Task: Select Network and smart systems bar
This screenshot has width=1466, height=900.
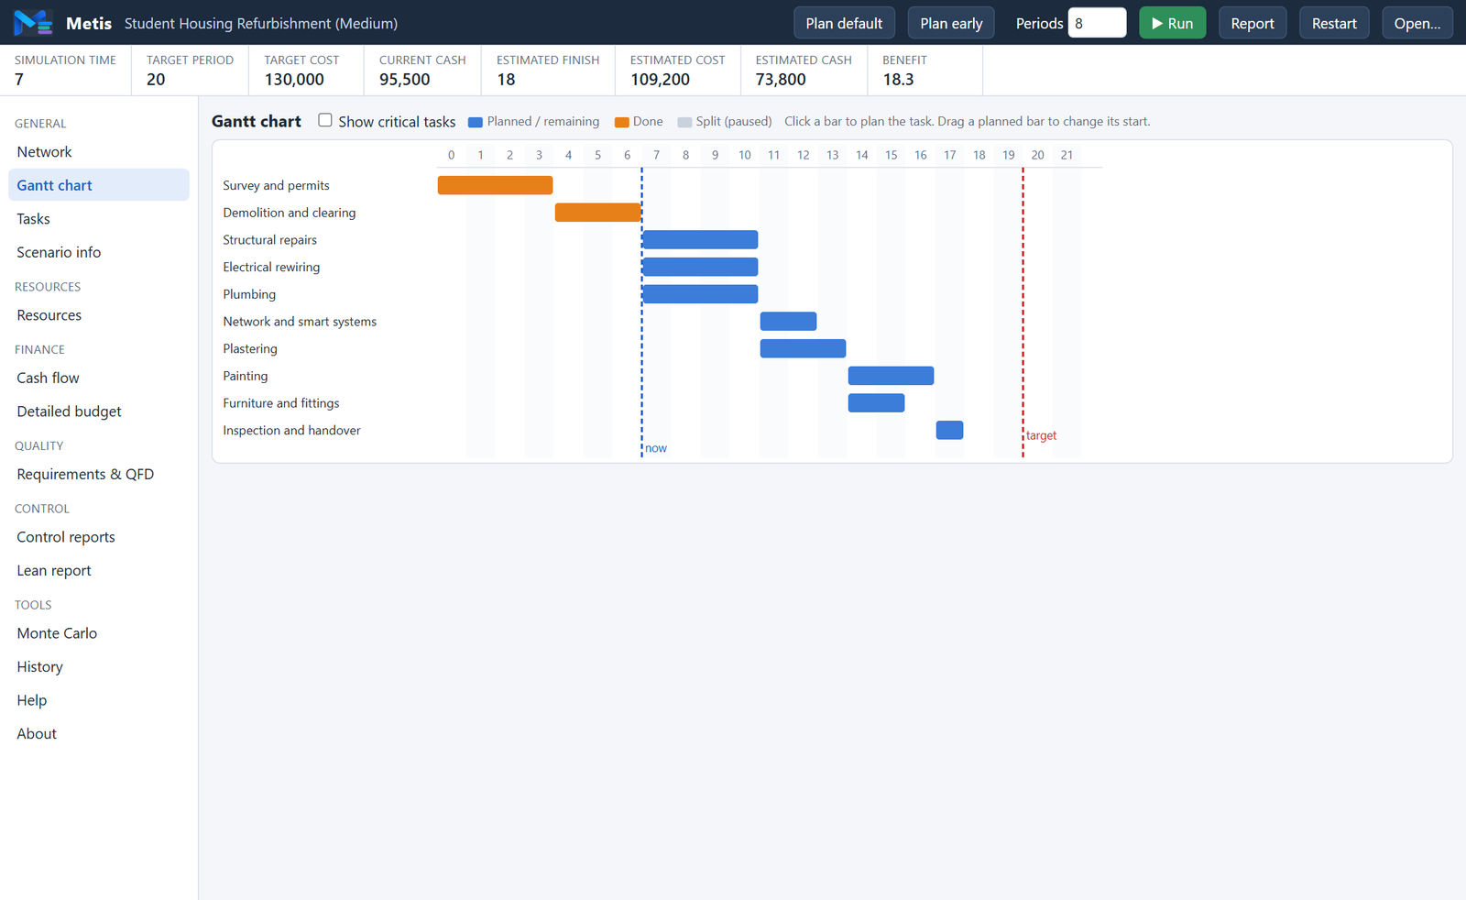Action: 788,322
